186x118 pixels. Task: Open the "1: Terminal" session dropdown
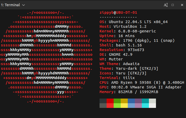click(13, 5)
